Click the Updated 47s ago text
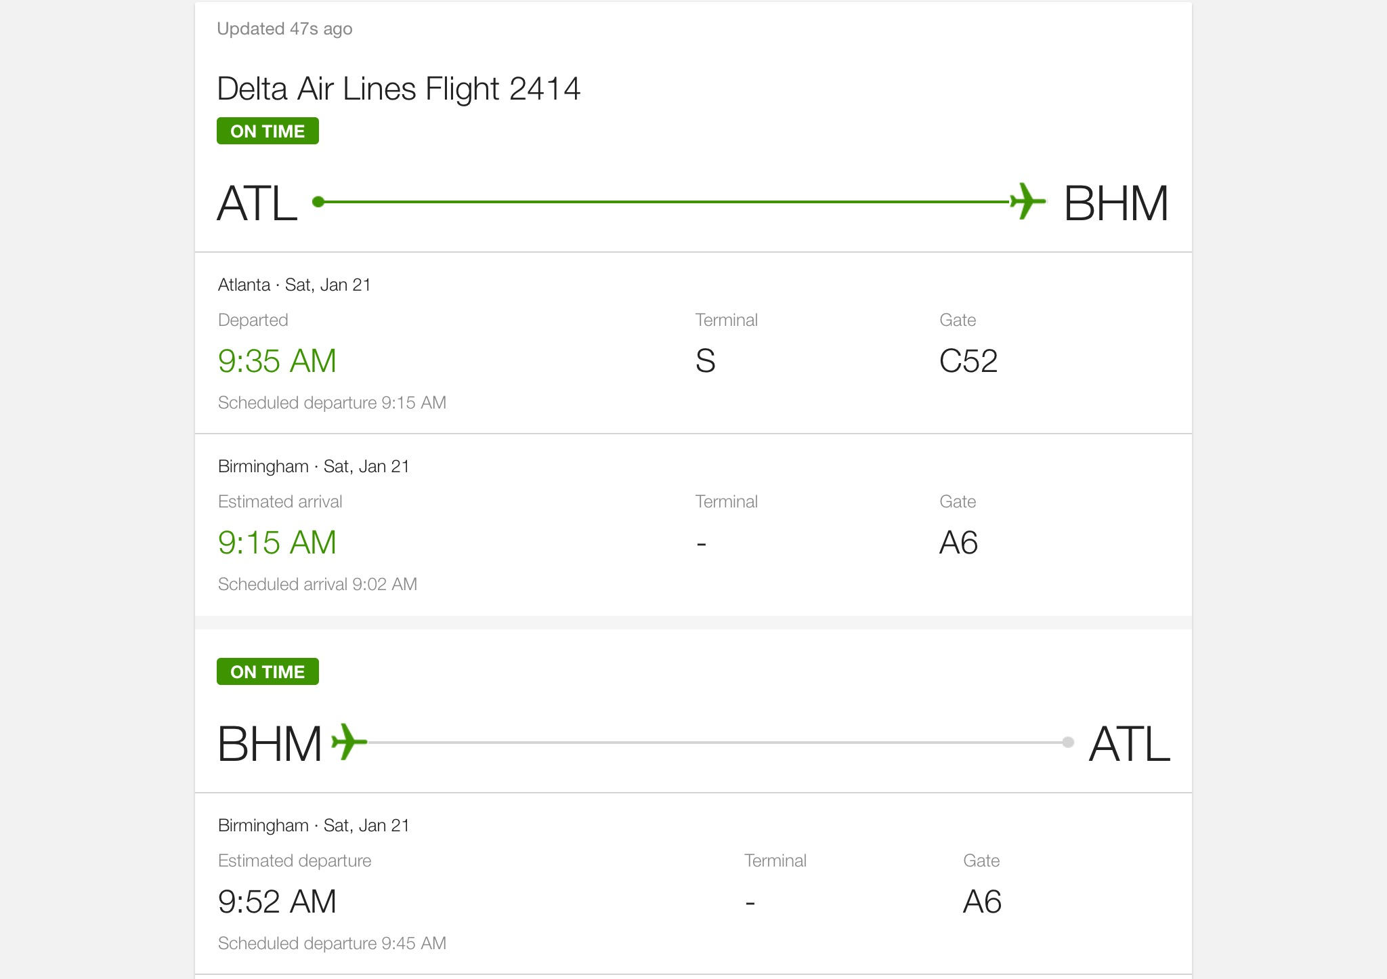This screenshot has height=979, width=1387. click(x=284, y=28)
